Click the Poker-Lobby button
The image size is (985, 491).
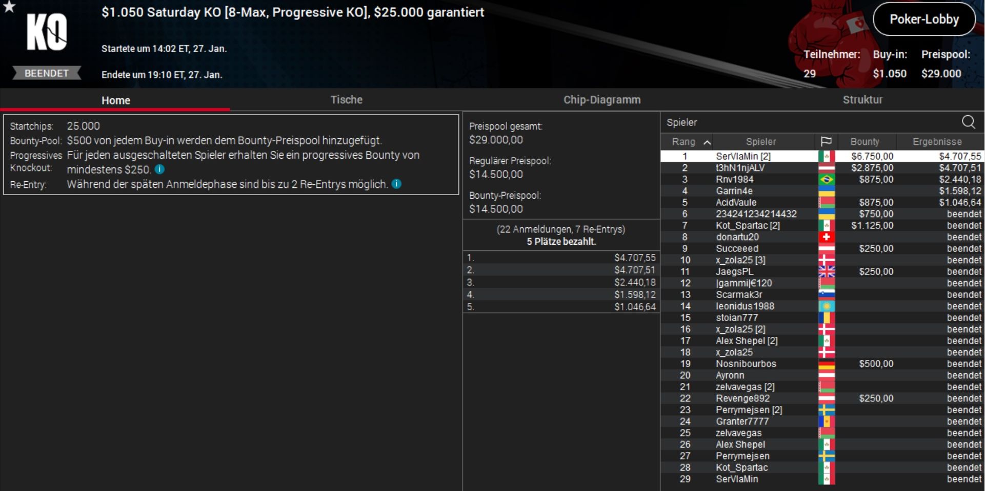coord(924,19)
